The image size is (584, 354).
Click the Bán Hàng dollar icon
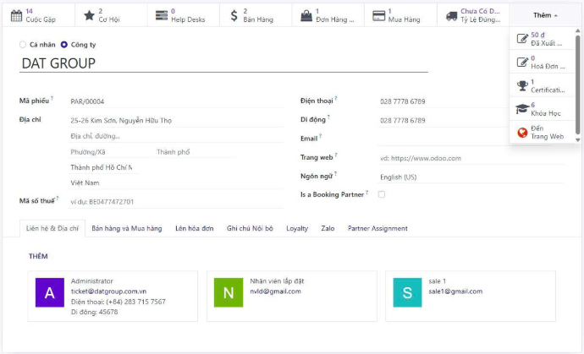pyautogui.click(x=234, y=15)
